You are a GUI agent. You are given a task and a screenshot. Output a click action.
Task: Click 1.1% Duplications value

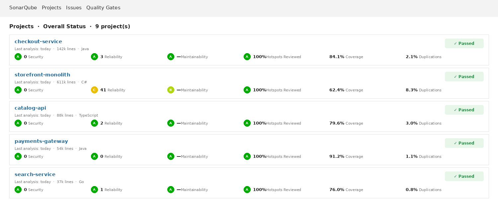[412, 156]
